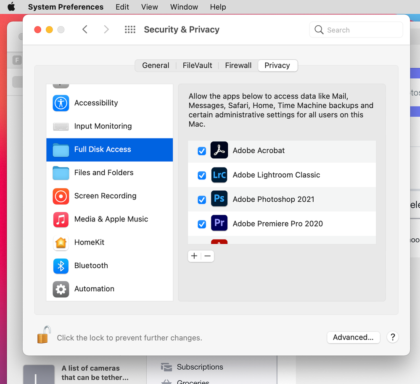
Task: Click the magnifying glass search icon
Action: (319, 30)
